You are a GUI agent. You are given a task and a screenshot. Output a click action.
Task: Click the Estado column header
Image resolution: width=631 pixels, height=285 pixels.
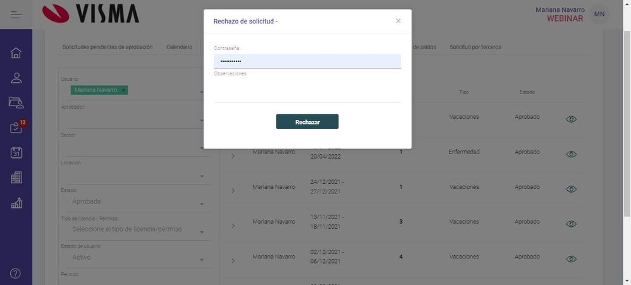527,92
